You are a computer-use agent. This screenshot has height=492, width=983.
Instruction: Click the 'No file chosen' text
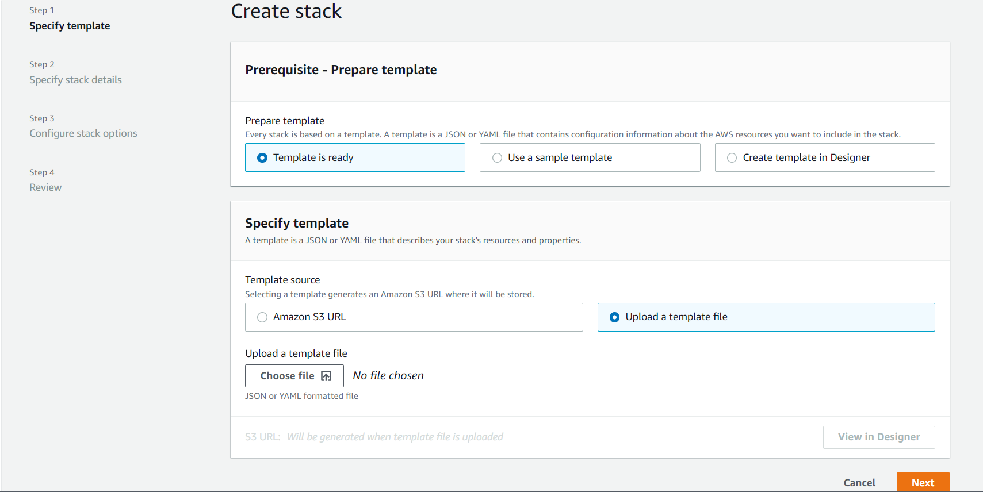click(x=388, y=375)
